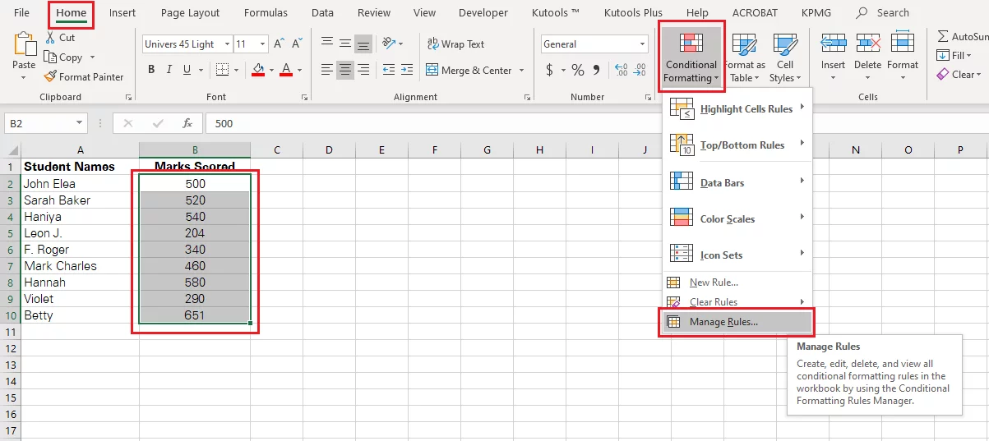989x441 pixels.
Task: Open Highlight Cells Rules submenu
Action: click(737, 108)
